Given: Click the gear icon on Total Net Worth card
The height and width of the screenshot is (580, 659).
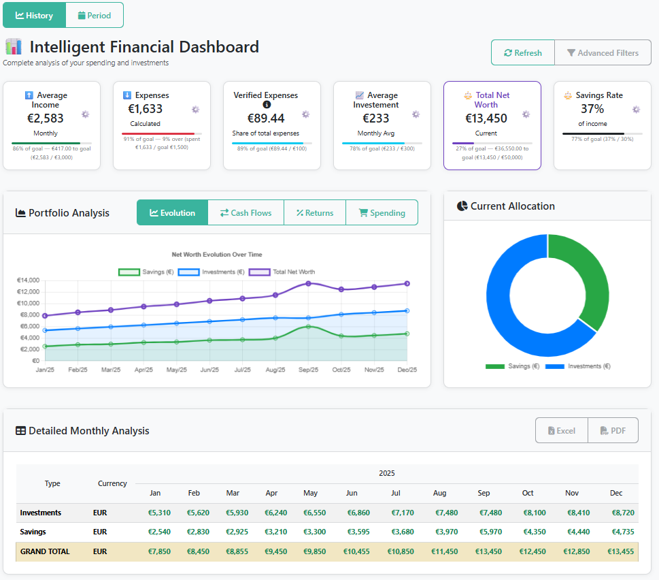Looking at the screenshot, I should pyautogui.click(x=526, y=114).
